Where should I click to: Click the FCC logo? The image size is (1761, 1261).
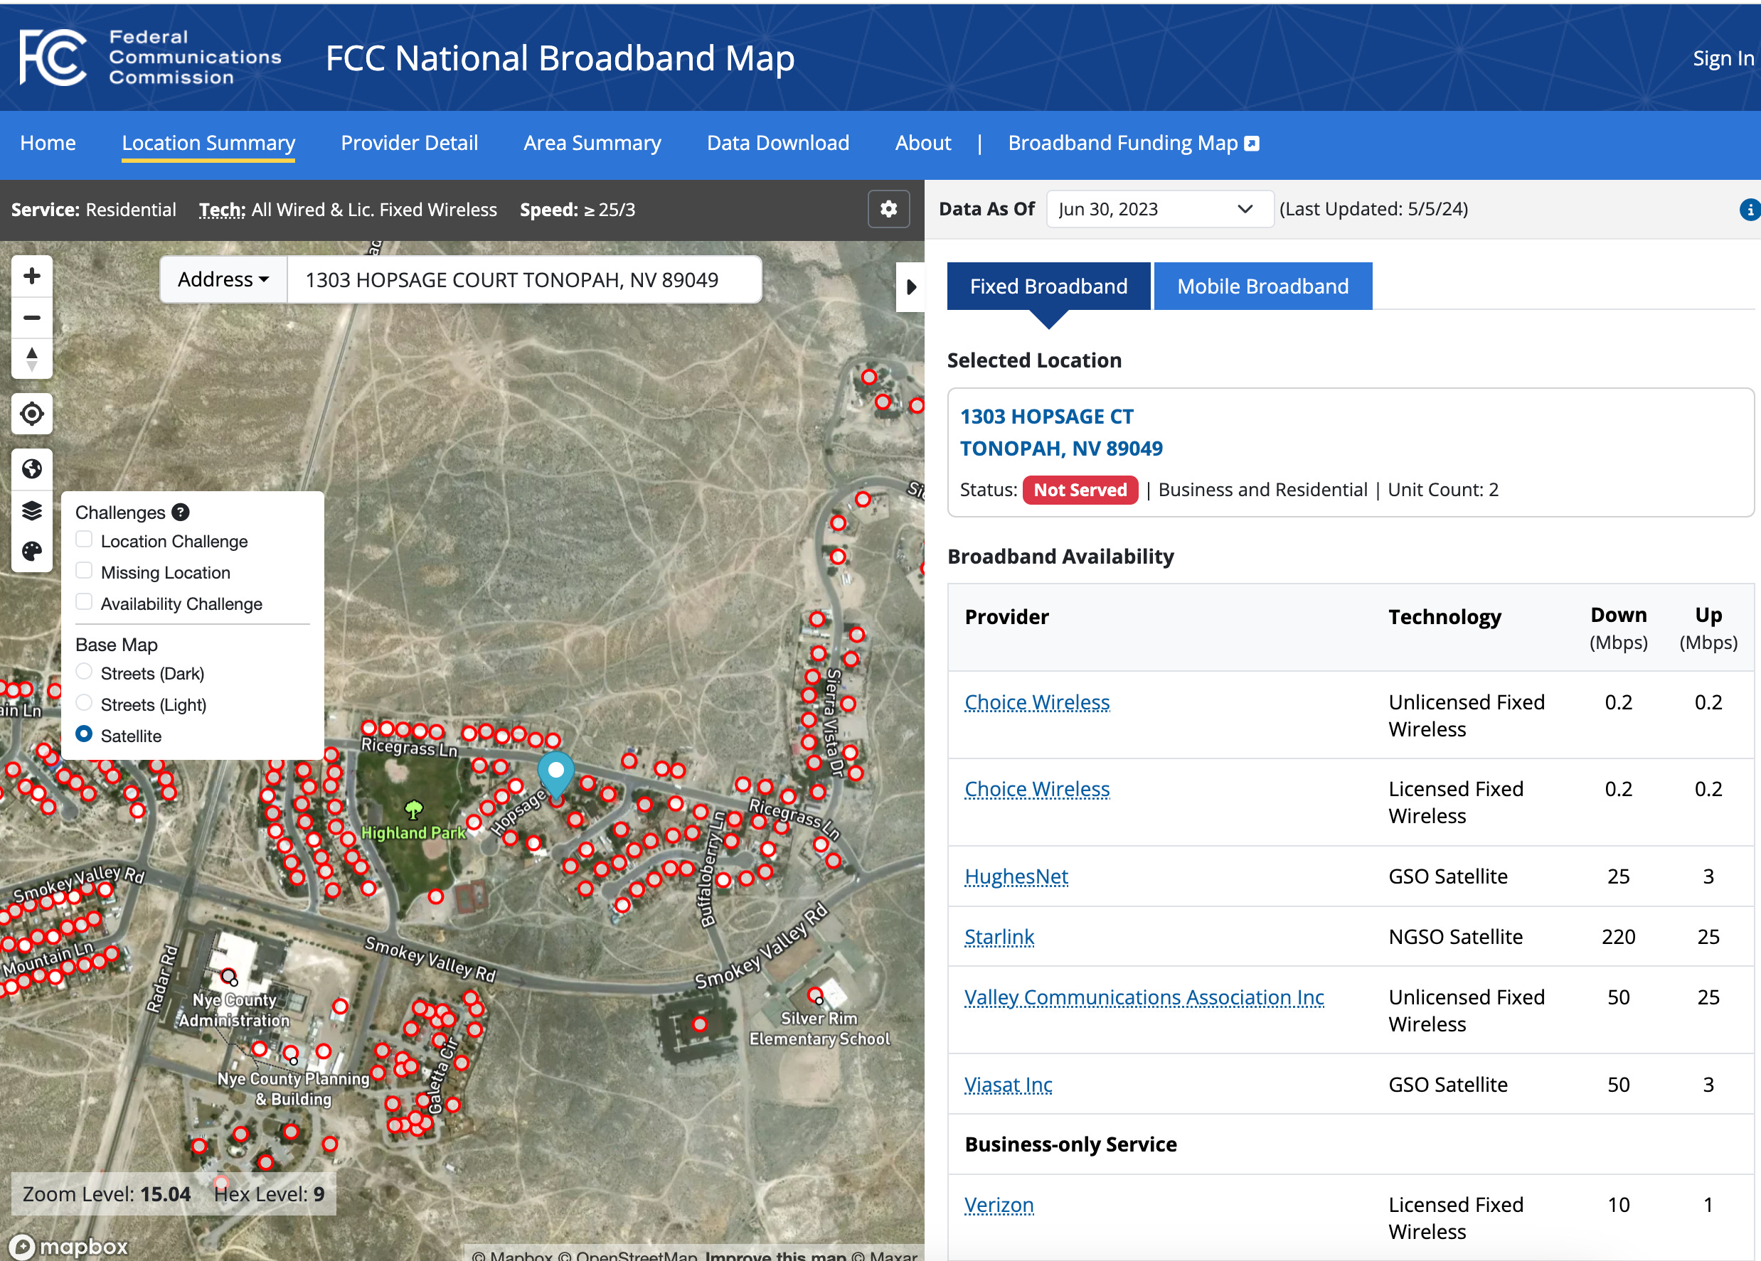53,57
